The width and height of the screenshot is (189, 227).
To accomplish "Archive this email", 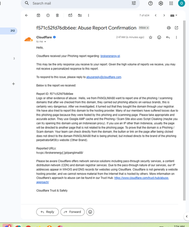I will pyautogui.click(x=39, y=15).
